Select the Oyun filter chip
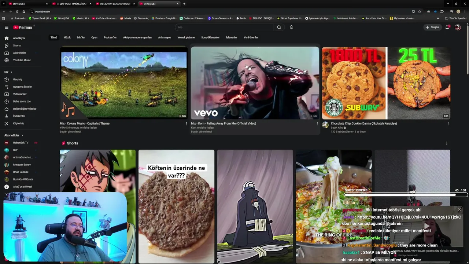This screenshot has height=264, width=469. pos(94,37)
